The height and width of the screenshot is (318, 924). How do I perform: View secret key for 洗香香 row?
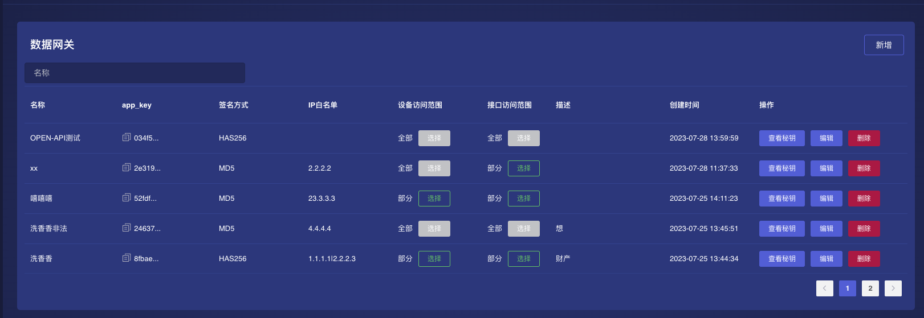coord(781,259)
